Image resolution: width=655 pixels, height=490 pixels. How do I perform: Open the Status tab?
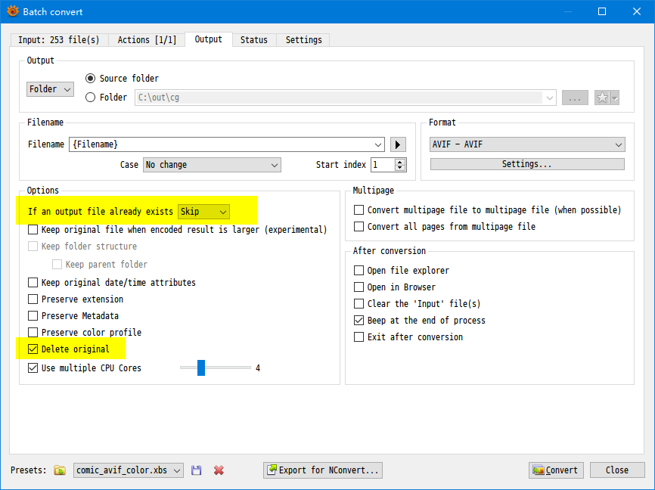click(x=253, y=40)
